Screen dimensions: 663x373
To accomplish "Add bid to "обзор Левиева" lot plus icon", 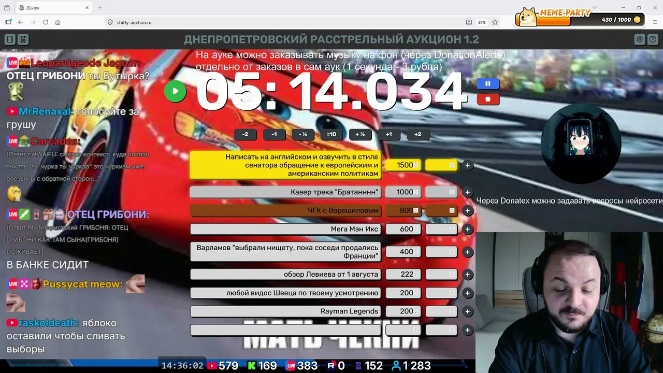I will tap(467, 275).
